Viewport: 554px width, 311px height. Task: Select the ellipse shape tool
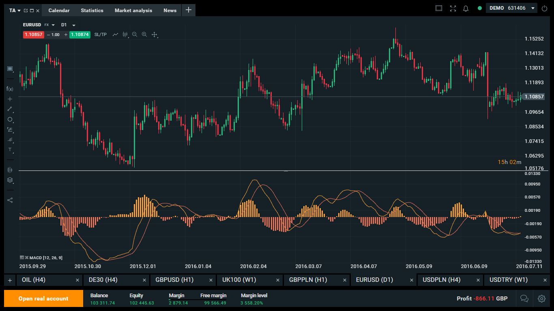10,119
